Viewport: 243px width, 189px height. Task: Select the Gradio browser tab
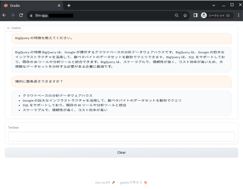32,6
